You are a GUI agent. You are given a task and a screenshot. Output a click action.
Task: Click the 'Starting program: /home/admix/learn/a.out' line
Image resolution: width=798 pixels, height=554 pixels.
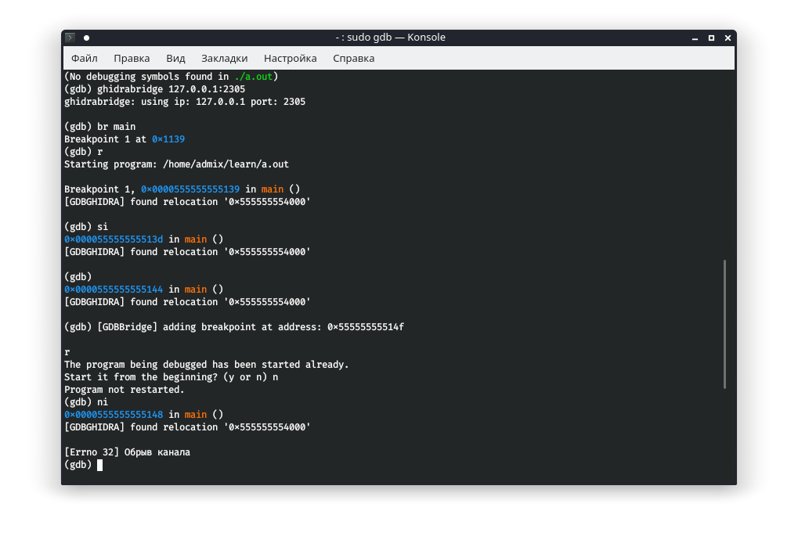177,164
